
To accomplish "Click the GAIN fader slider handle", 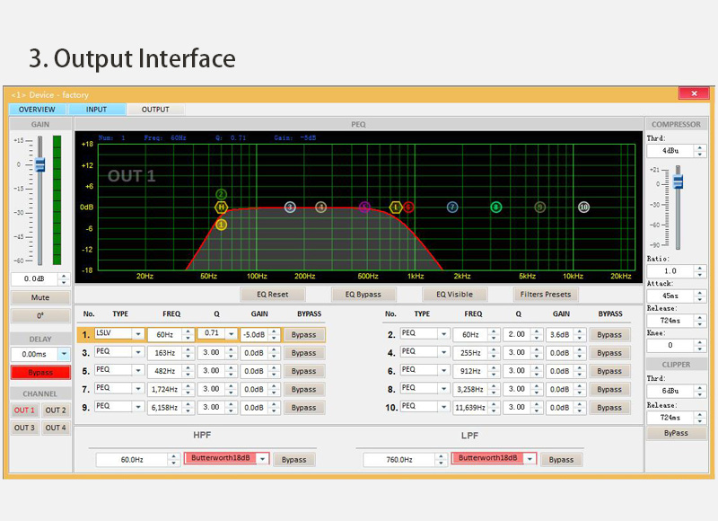I will tap(39, 165).
